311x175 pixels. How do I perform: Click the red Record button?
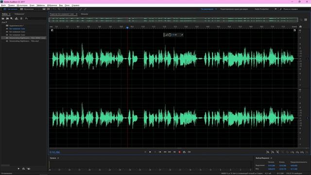click(179, 152)
